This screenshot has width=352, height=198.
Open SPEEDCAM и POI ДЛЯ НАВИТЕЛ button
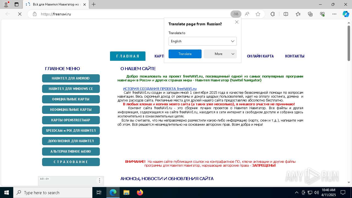71,131
